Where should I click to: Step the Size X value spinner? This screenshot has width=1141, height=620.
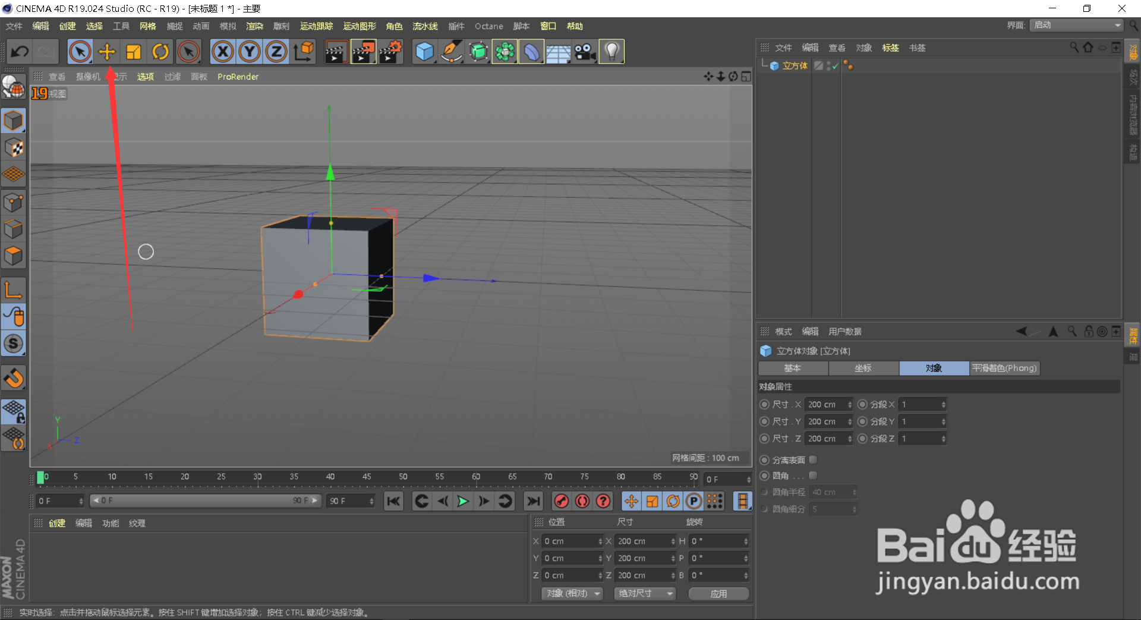click(x=850, y=404)
